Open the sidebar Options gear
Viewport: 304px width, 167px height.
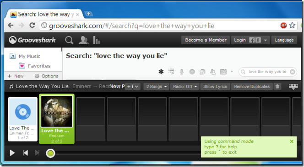(47, 76)
